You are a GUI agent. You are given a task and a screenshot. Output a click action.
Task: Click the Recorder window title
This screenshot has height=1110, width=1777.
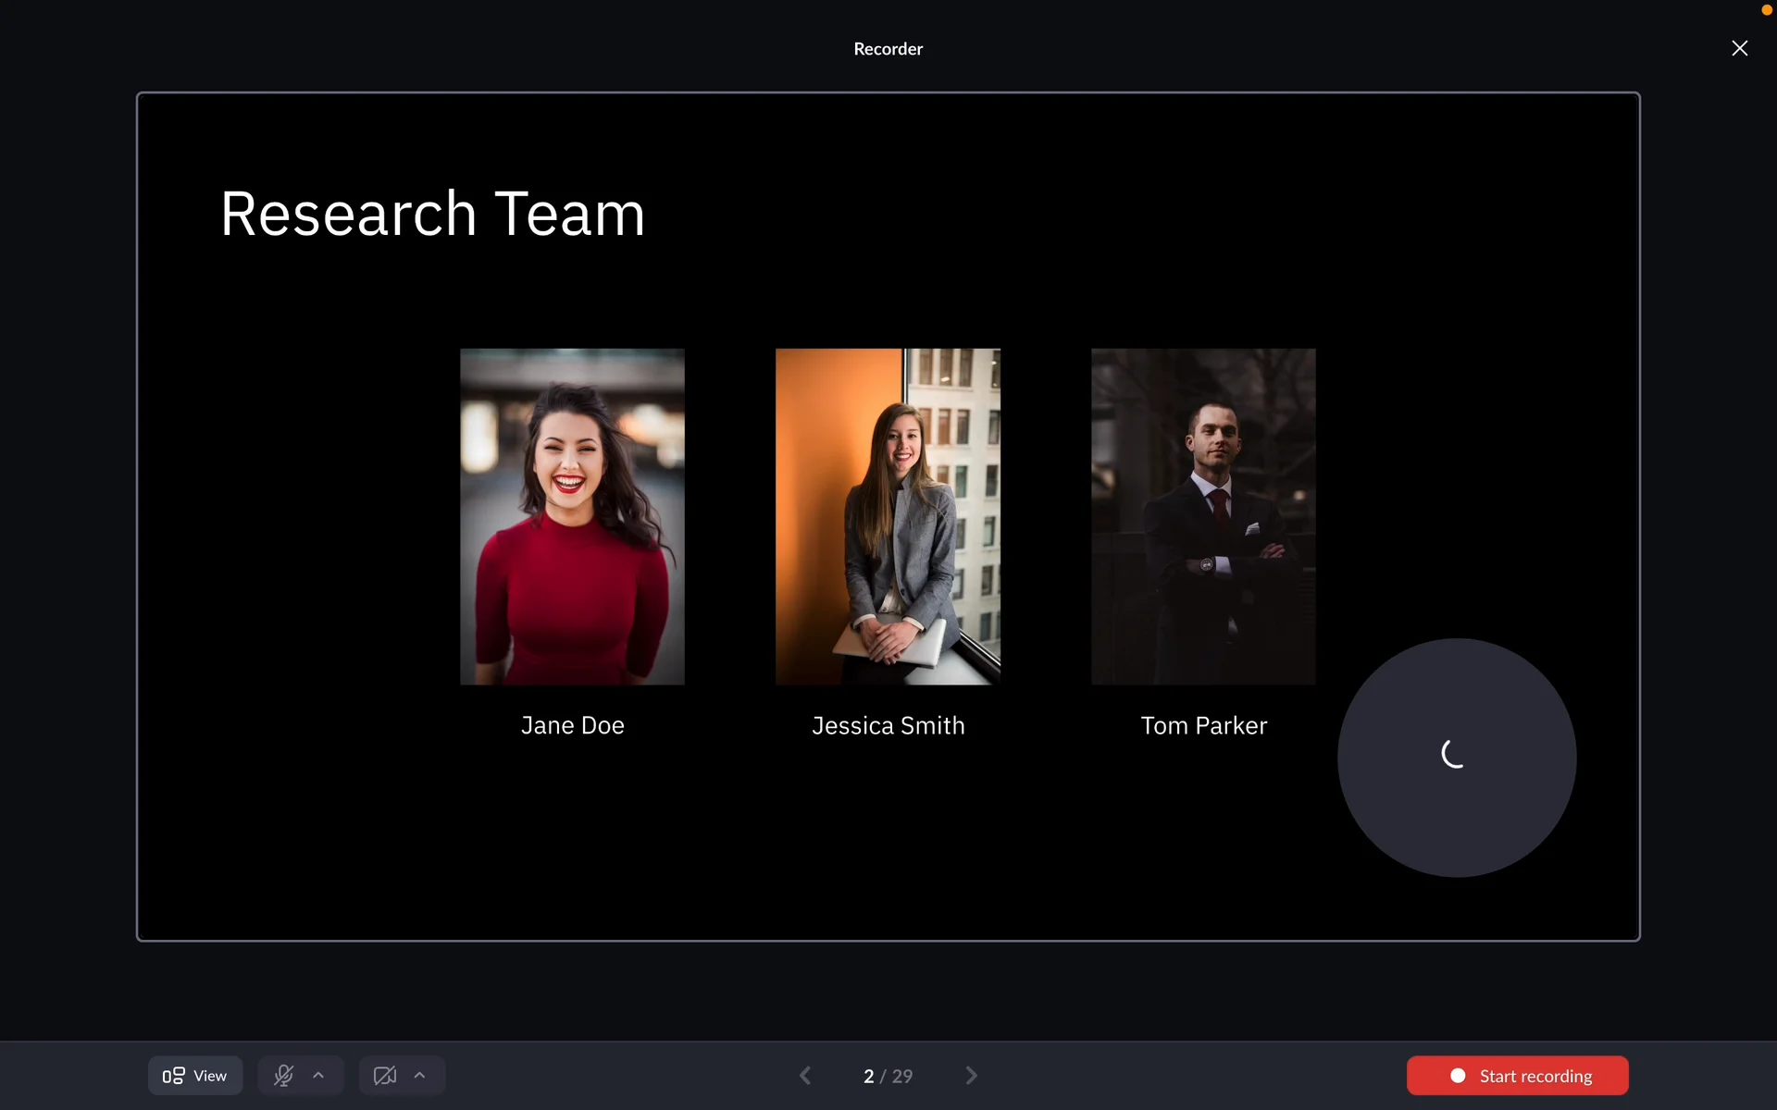(x=888, y=49)
